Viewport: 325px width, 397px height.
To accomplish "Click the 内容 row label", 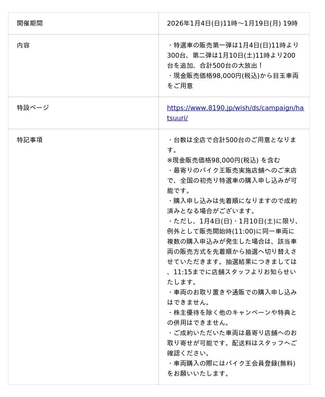I will point(23,46).
